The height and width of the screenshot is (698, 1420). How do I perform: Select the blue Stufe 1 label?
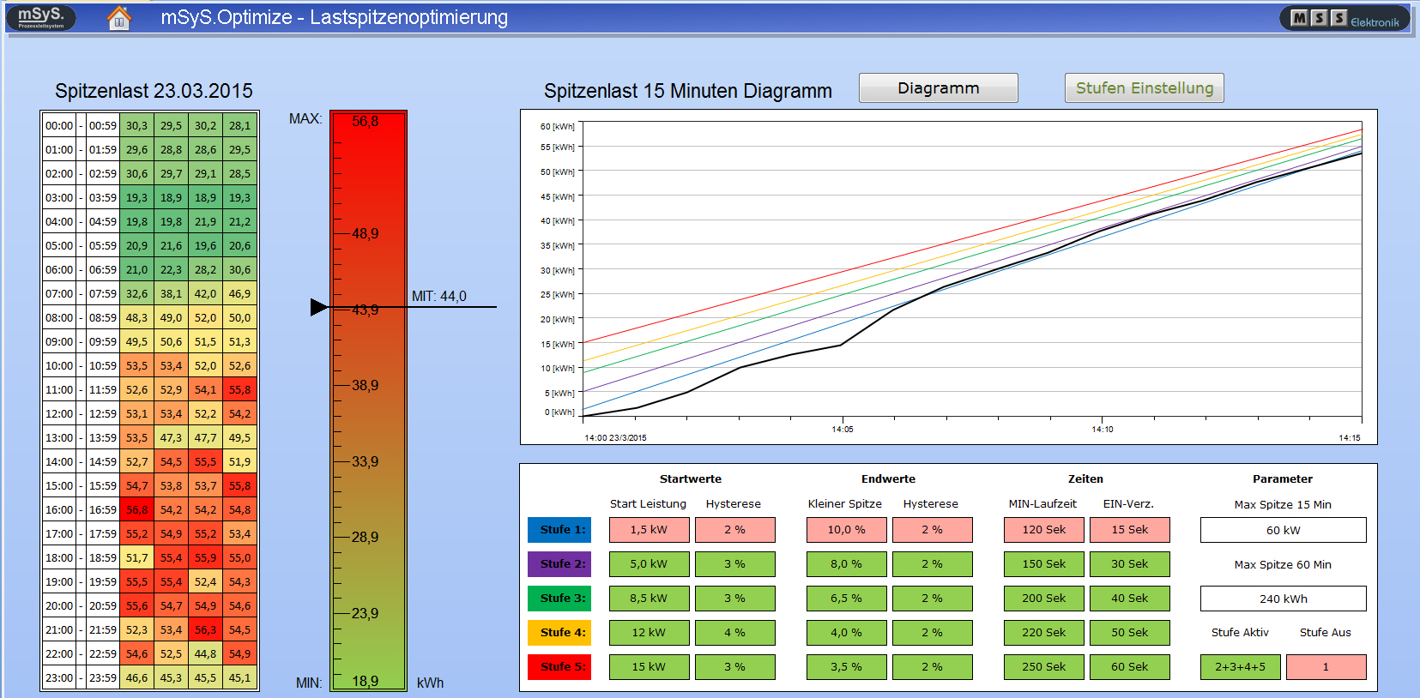click(559, 530)
